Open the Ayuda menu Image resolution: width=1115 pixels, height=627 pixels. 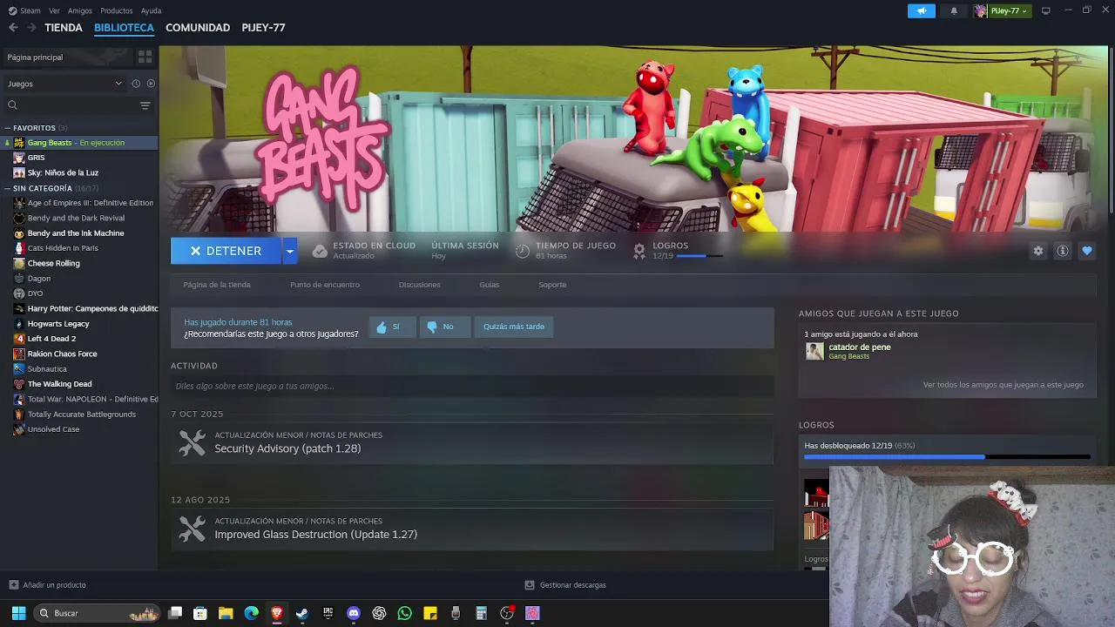tap(151, 10)
